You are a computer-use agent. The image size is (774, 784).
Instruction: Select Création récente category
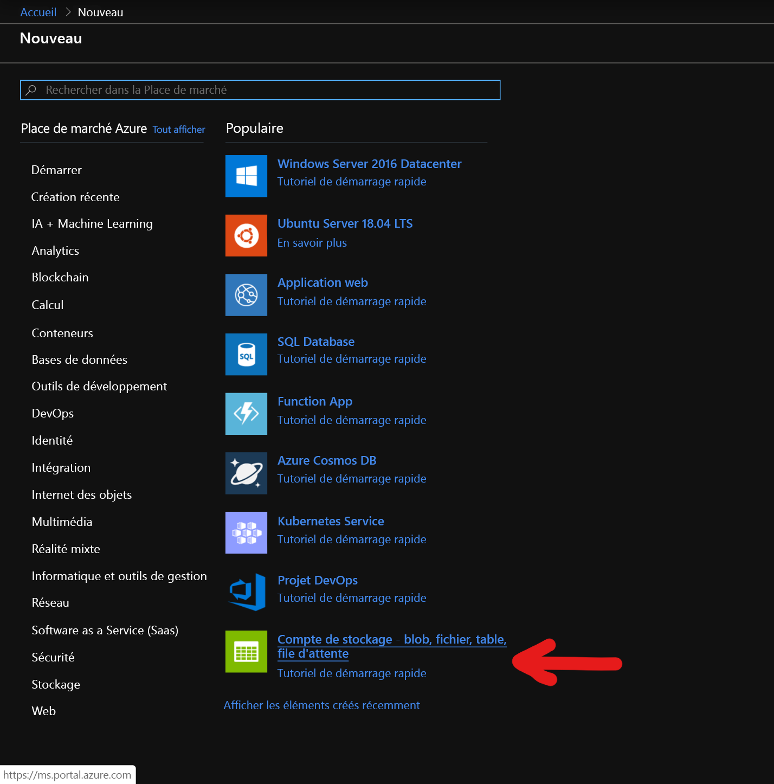click(x=75, y=197)
